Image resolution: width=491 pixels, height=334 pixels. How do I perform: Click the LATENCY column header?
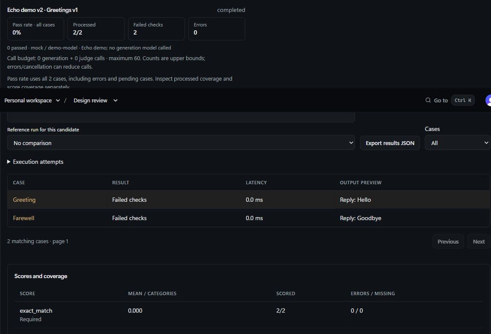pos(256,183)
